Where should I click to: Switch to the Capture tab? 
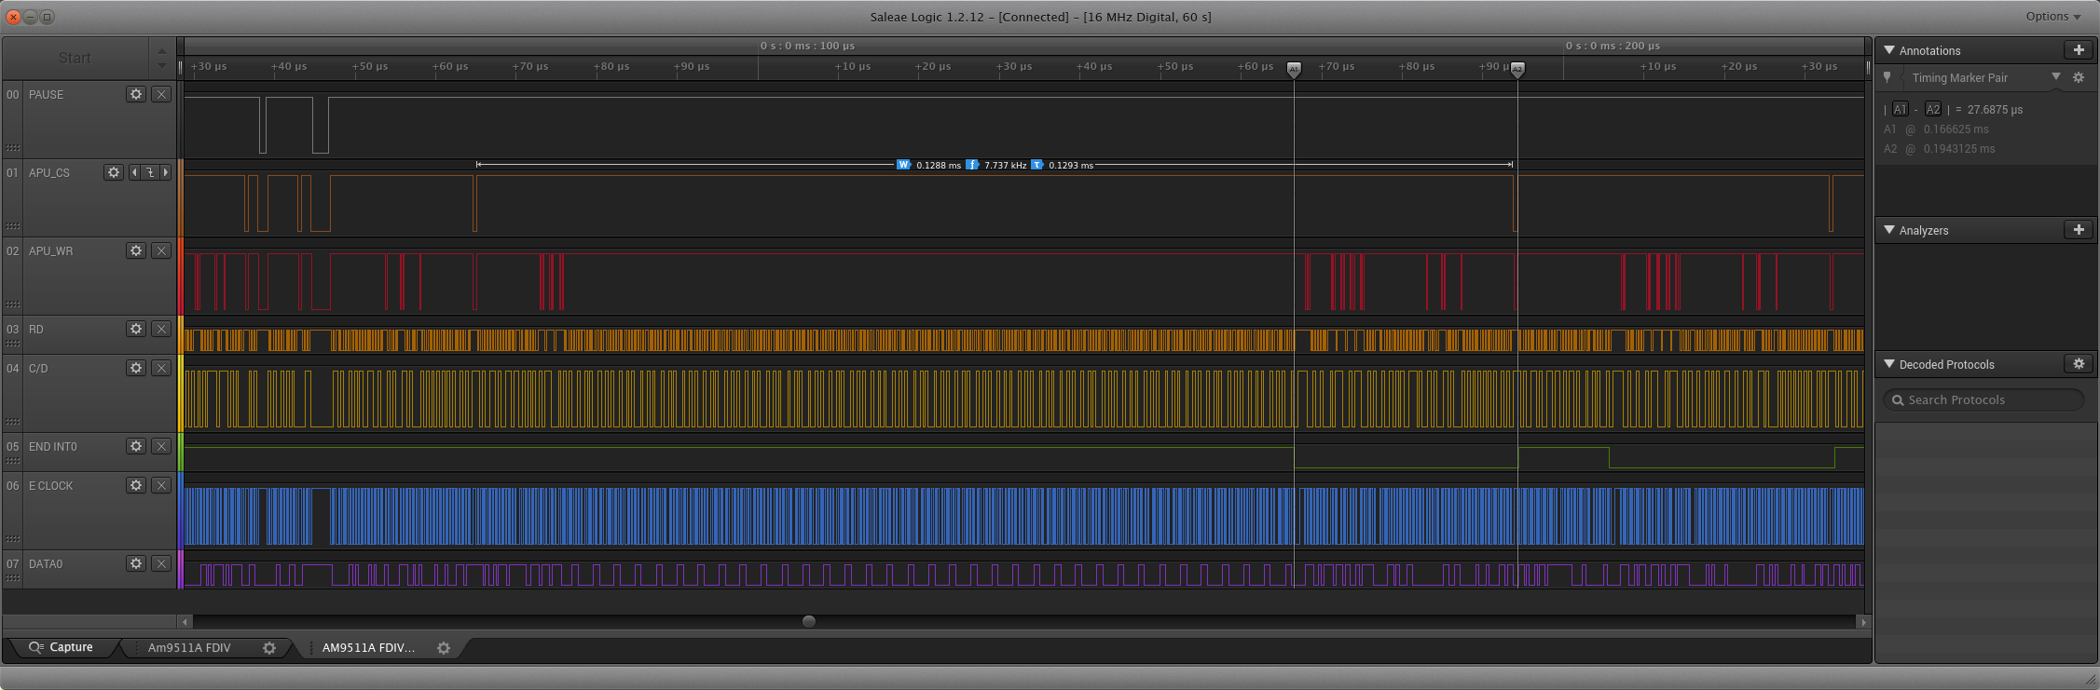point(62,647)
